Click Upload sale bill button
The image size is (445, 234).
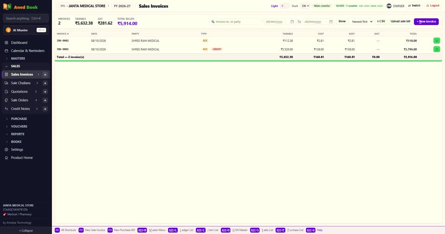(400, 21)
